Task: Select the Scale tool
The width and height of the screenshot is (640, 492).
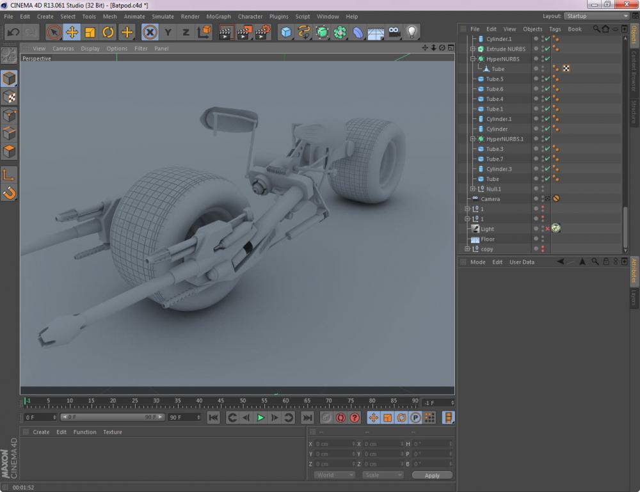Action: click(90, 32)
